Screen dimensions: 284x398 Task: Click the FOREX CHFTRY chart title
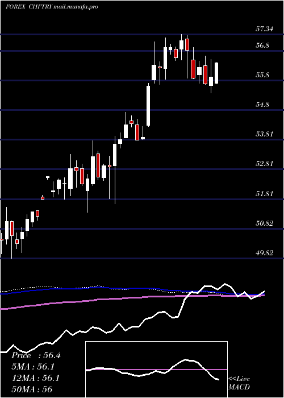click(x=52, y=7)
